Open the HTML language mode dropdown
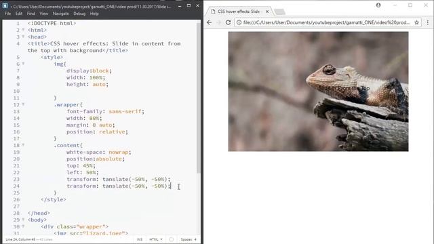Screen dimensions: 434x244 [156, 239]
